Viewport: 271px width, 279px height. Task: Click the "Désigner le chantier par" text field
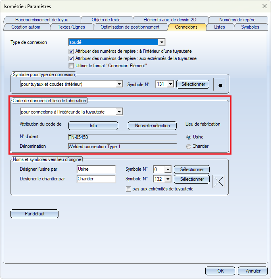[96, 179]
